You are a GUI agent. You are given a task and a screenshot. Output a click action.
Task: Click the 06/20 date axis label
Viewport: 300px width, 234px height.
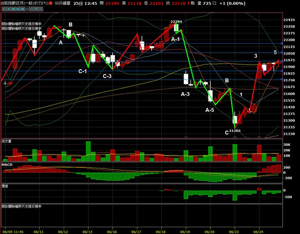[x=210, y=232]
